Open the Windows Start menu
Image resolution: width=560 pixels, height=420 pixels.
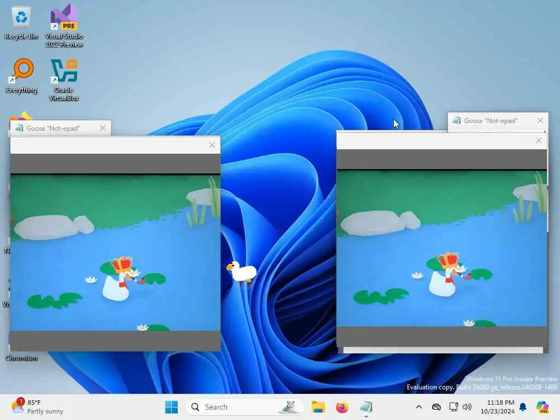[x=171, y=407]
